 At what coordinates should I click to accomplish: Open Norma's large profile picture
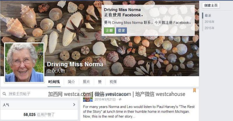24,63
